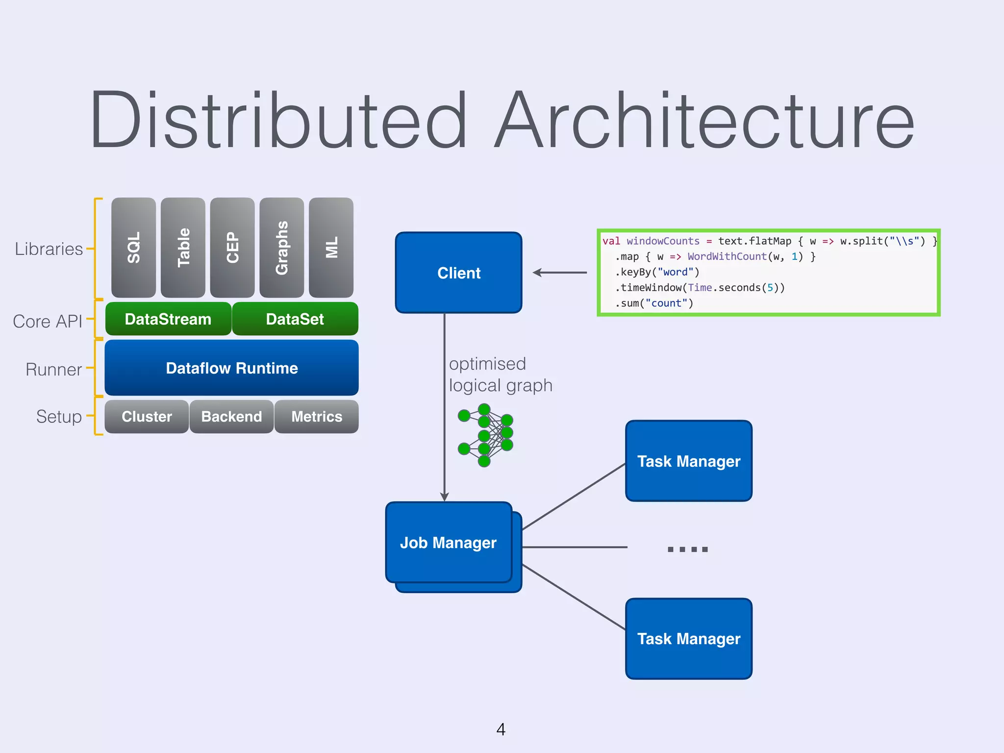Click the CEP library block

(232, 248)
